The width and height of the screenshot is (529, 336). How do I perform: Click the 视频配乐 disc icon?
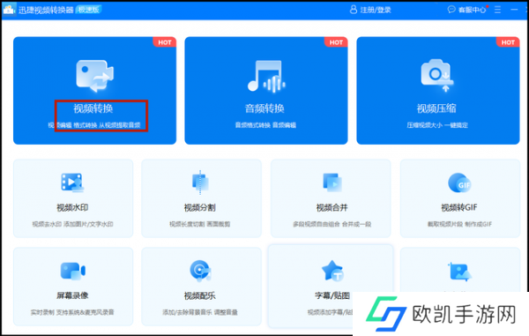tap(200, 271)
